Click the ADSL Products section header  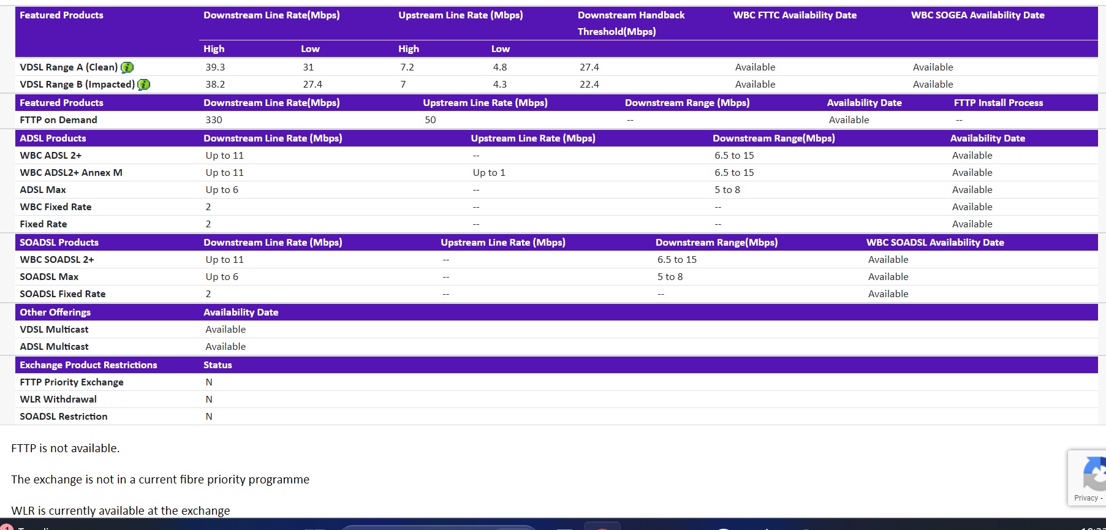[53, 138]
